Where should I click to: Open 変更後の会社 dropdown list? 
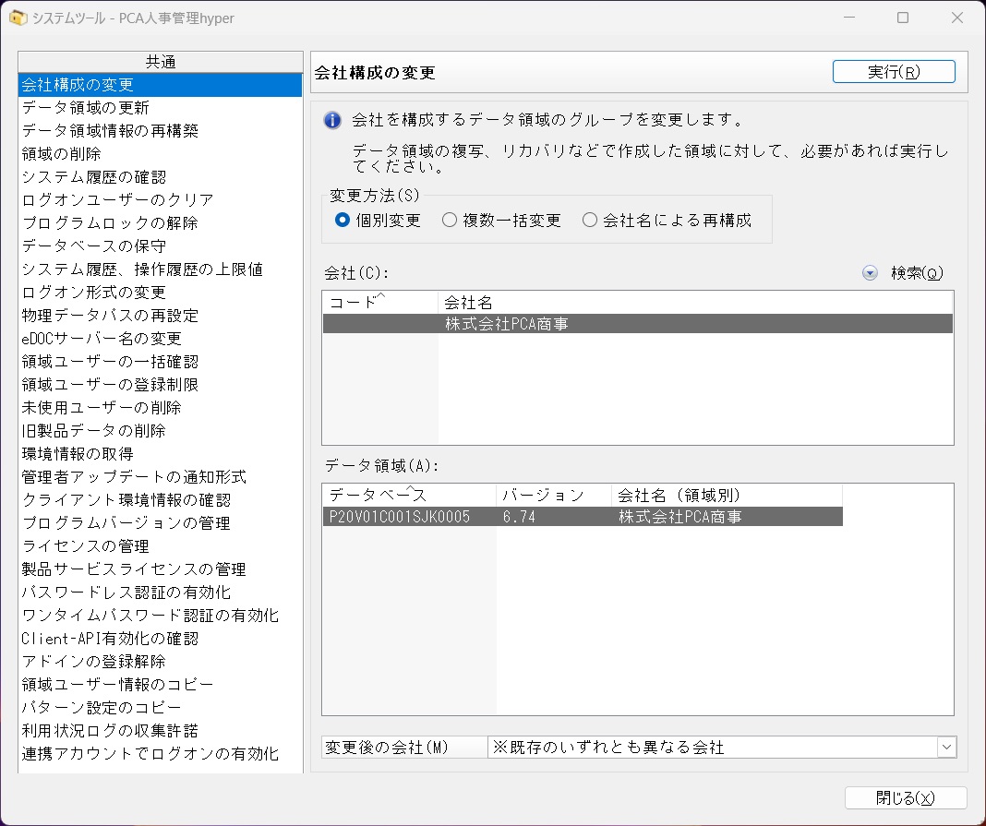[946, 747]
